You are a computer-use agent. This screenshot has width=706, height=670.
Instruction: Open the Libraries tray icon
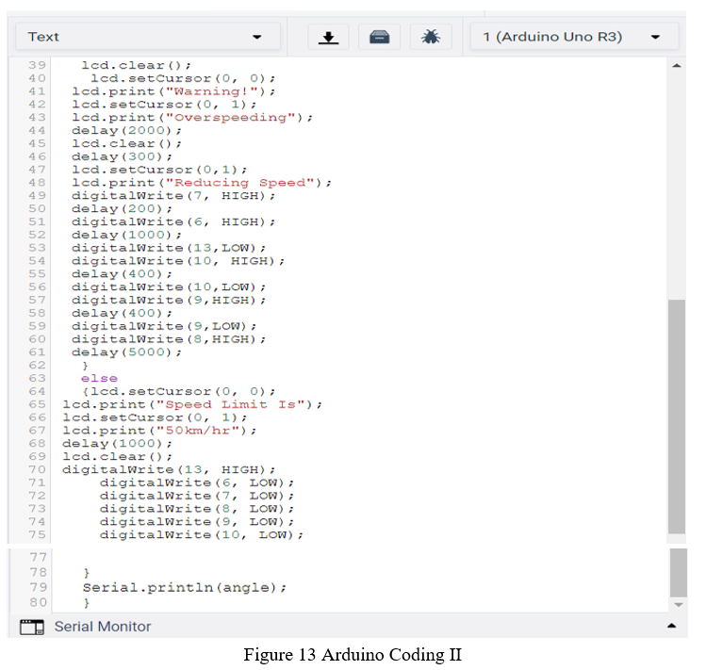[x=379, y=37]
